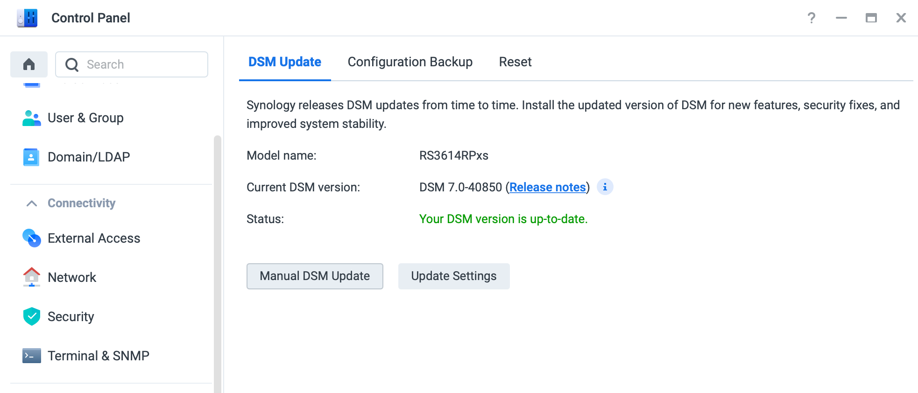This screenshot has width=918, height=393.
Task: Switch to the DSM Update tab
Action: point(285,62)
